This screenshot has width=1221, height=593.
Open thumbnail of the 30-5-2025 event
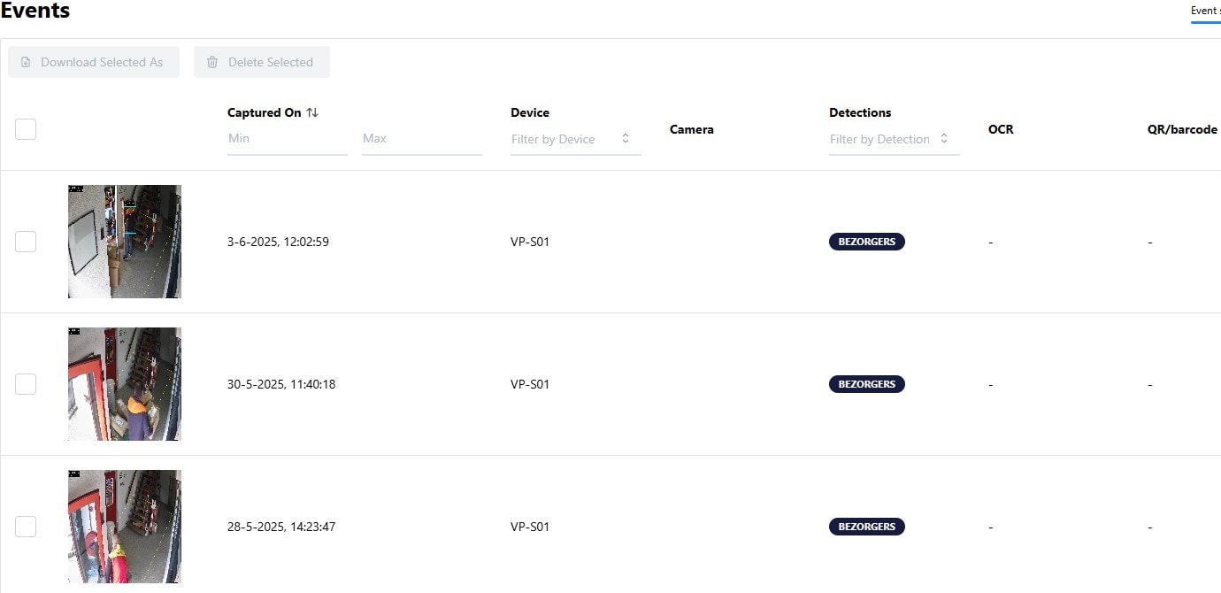pyautogui.click(x=125, y=384)
